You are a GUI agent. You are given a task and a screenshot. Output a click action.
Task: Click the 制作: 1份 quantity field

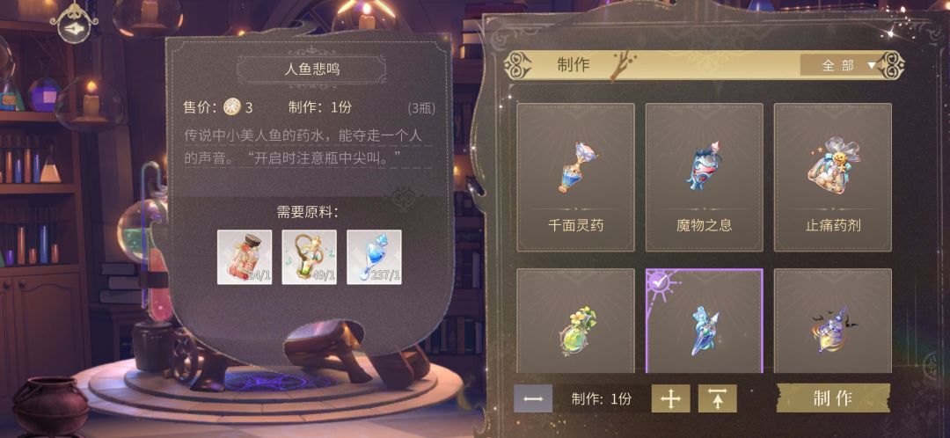click(x=602, y=398)
